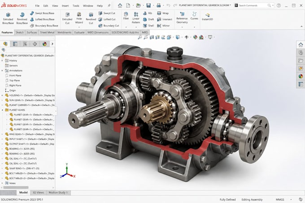The width and height of the screenshot is (305, 203).
Task: Pin the menu bar with pushpin
Action: coord(109,6)
